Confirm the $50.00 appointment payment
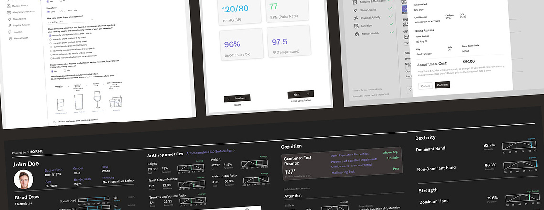544x210 pixels. [x=442, y=85]
